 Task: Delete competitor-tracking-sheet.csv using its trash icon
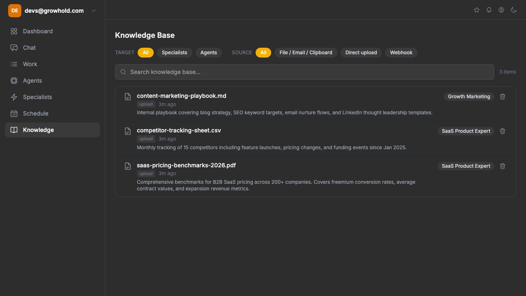pos(503,131)
